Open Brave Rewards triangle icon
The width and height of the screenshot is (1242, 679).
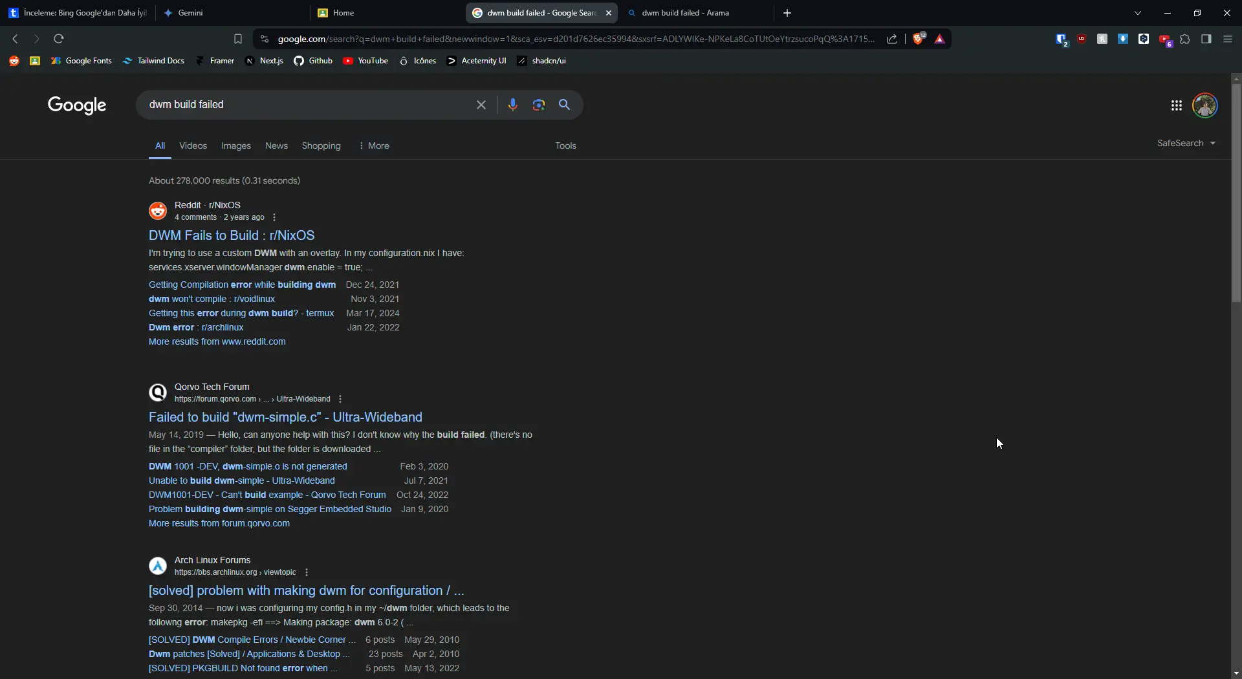point(940,39)
